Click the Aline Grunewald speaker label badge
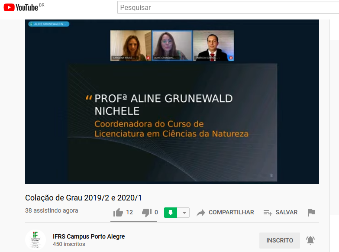Viewport: 339px width, 252px height. tap(48, 24)
